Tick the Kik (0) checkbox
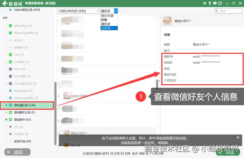The height and width of the screenshot is (158, 244). (x=6, y=40)
